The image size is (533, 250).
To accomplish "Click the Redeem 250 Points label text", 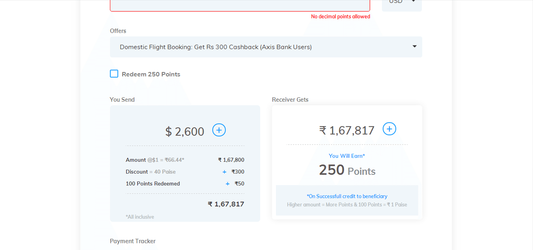I will (151, 74).
